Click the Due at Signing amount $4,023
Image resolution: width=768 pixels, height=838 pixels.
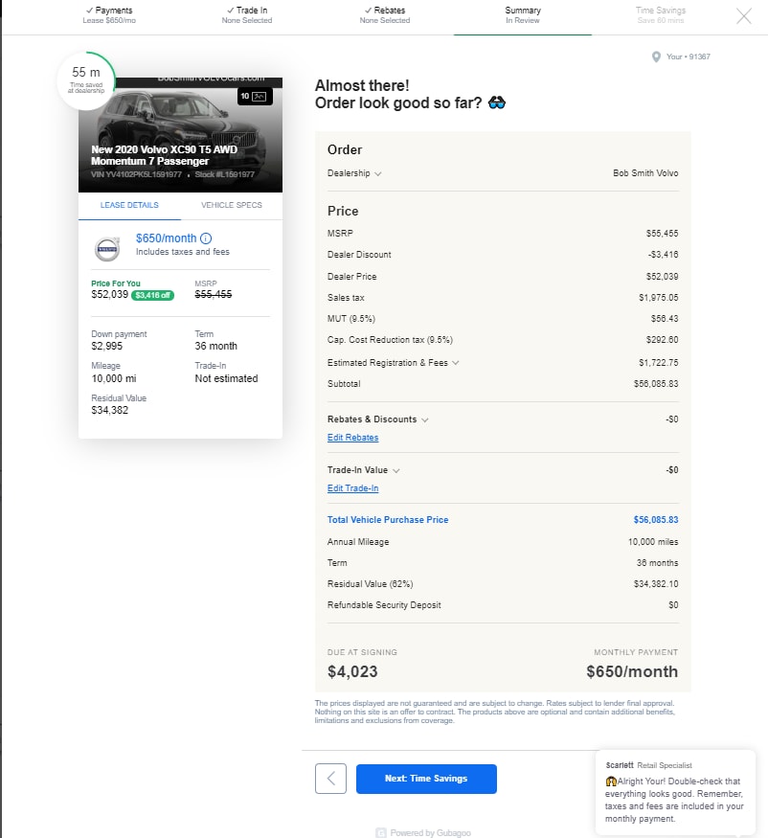(352, 671)
